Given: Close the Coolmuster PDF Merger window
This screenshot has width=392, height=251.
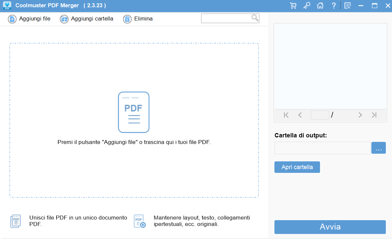Looking at the screenshot, I should (388, 6).
